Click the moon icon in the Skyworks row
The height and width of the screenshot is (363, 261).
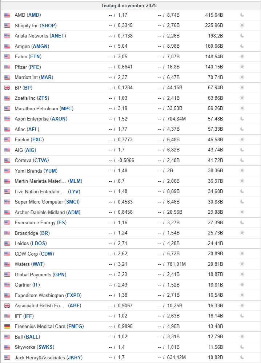pos(242,347)
